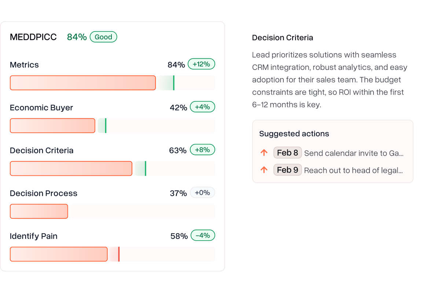Screen dimensions: 423x293
Task: Click the MEDDPICC card title
Action: pyautogui.click(x=33, y=37)
